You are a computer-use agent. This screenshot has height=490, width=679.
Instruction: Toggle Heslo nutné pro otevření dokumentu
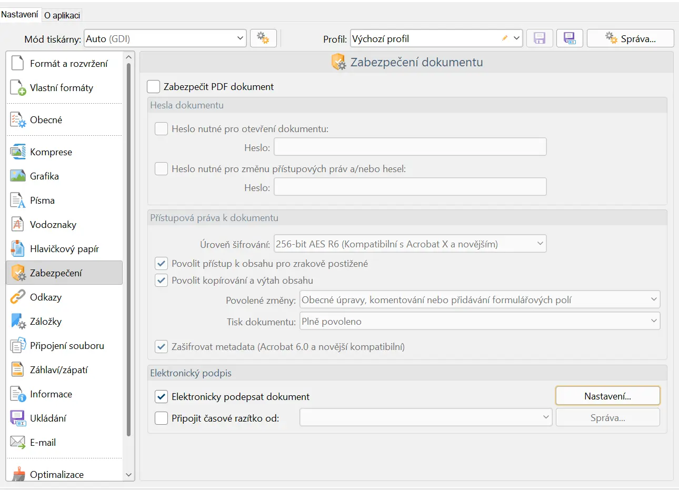(x=162, y=128)
